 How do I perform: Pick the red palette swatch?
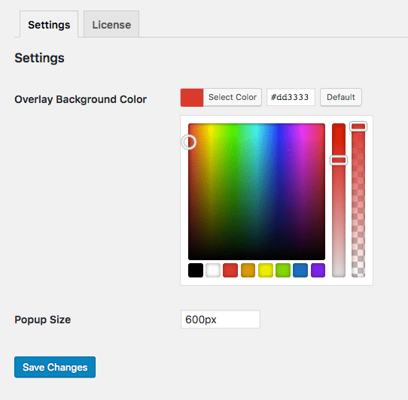click(230, 271)
